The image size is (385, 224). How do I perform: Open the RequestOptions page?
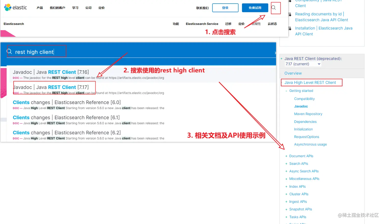click(x=307, y=137)
